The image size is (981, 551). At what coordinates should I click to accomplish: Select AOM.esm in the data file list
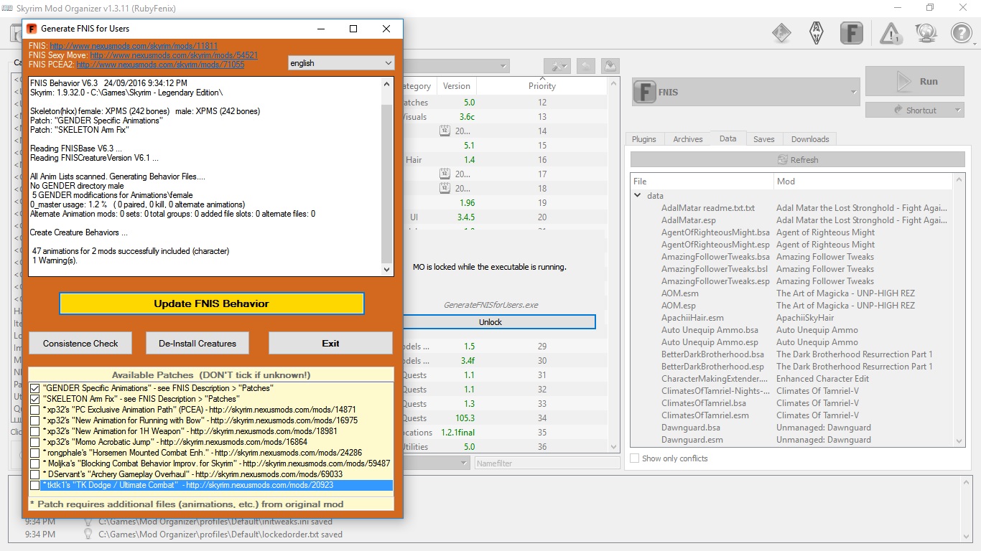[680, 293]
